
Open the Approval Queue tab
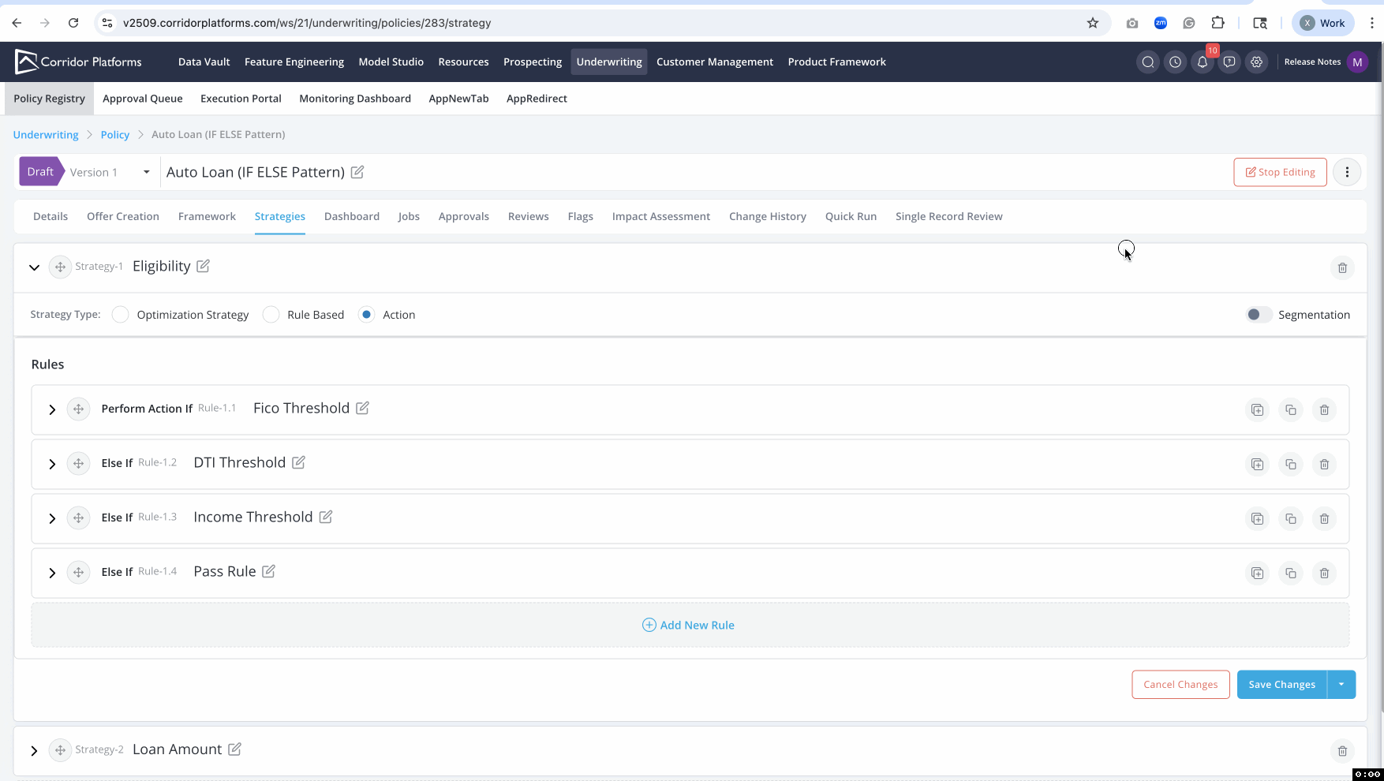coord(142,99)
